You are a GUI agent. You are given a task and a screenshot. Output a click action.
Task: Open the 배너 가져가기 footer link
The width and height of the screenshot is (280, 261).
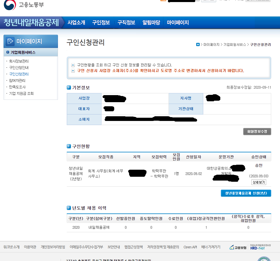click(211, 247)
